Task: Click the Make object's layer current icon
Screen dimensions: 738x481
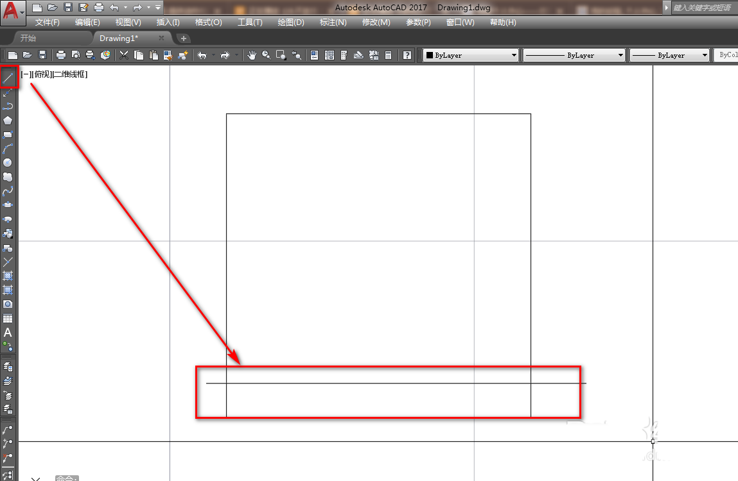Action: point(8,381)
